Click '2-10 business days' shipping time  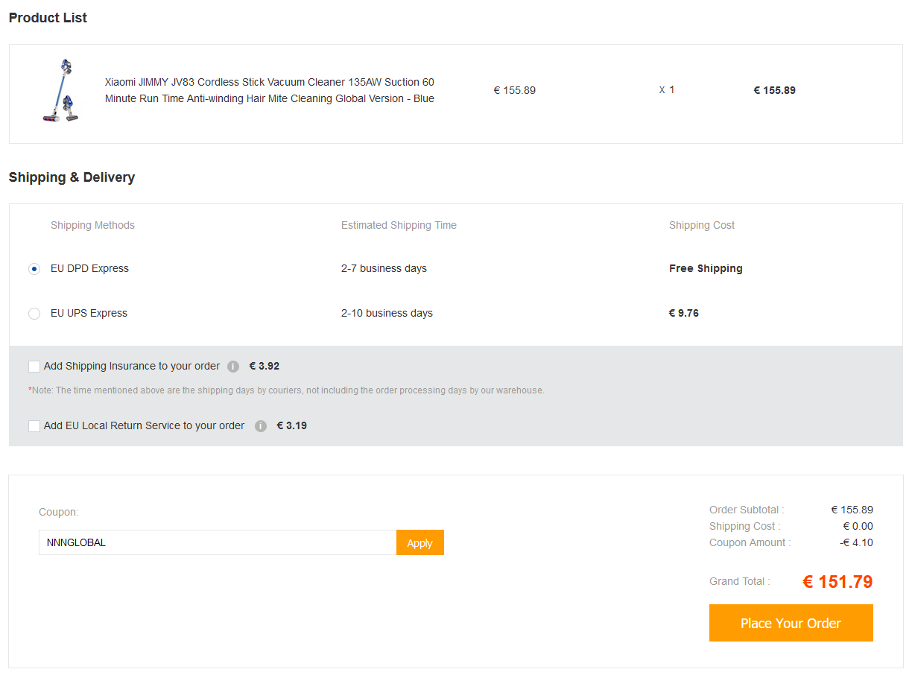[x=387, y=313]
